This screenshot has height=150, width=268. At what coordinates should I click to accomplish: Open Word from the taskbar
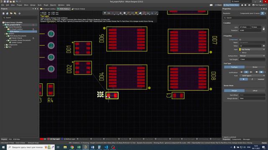pos(93,147)
